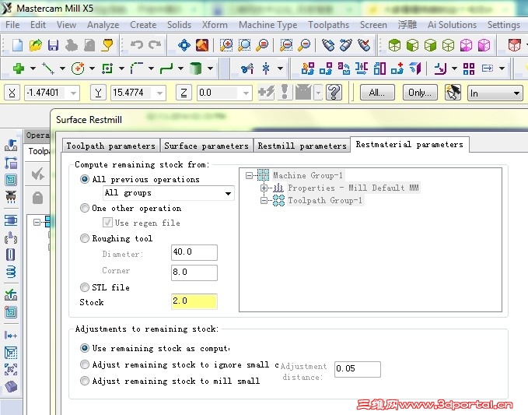Click the green cylinder solid icon
Screen dimensions: 528x415
[196, 69]
